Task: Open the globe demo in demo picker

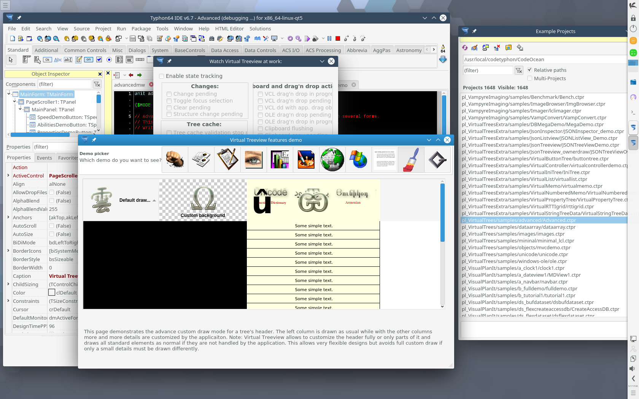Action: tap(332, 160)
